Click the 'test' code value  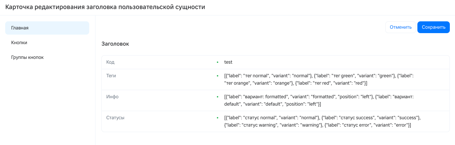228,62
